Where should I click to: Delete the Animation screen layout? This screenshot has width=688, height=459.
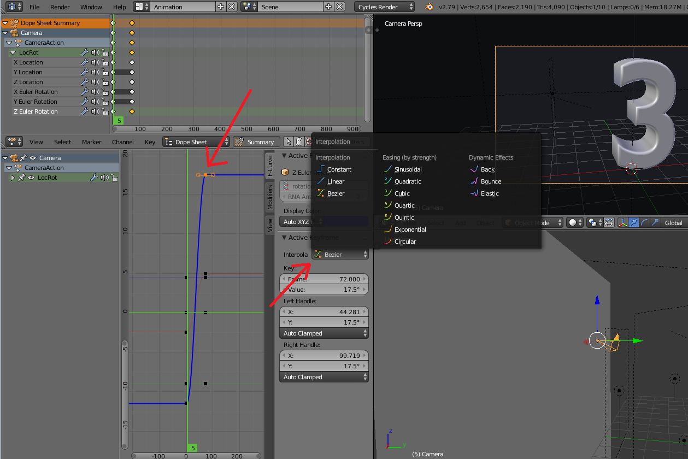(x=232, y=7)
